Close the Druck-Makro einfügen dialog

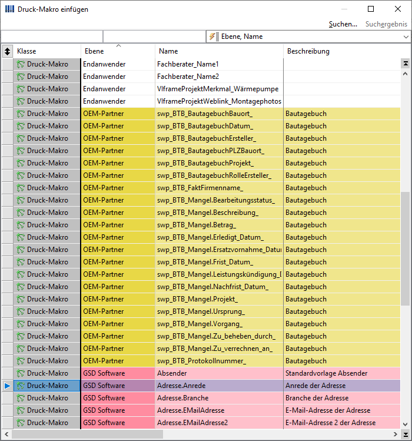[x=398, y=9]
